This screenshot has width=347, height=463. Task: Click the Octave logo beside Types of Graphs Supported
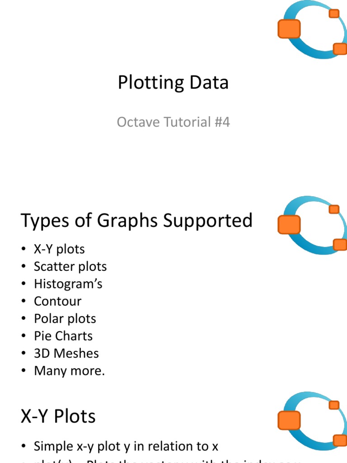[312, 225]
